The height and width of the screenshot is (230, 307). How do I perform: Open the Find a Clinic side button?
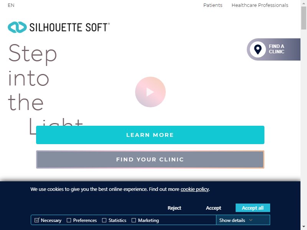coord(274,49)
